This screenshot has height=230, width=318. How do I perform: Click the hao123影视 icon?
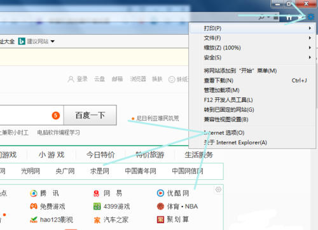click(34, 220)
